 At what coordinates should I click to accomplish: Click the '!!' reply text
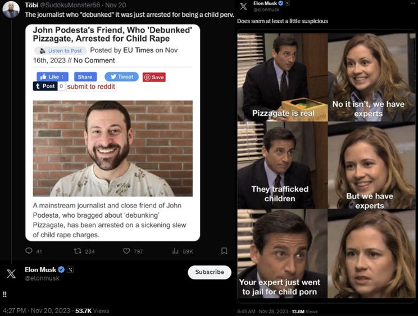click(4, 295)
